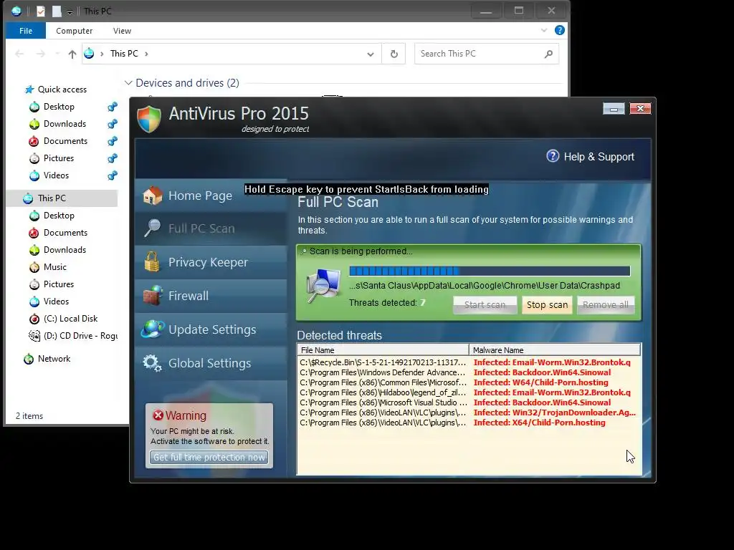The height and width of the screenshot is (550, 734).
Task: Switch to the View ribbon tab
Action: pyautogui.click(x=122, y=30)
